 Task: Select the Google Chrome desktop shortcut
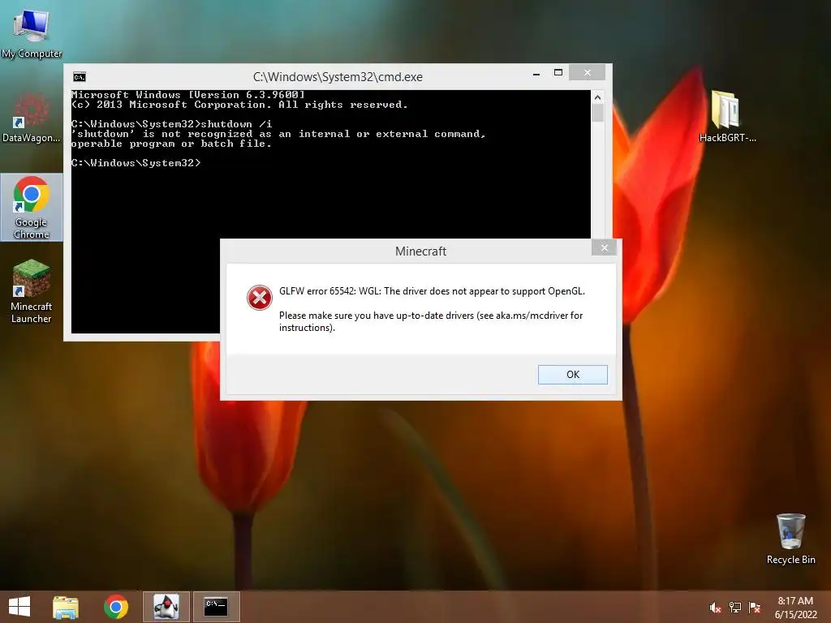point(32,207)
